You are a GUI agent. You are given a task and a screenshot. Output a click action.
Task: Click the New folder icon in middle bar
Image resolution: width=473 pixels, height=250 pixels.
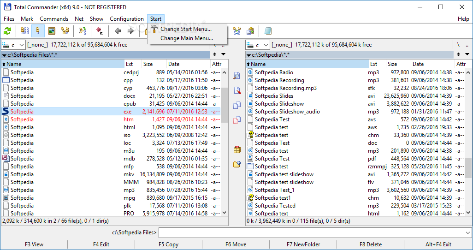[237, 164]
